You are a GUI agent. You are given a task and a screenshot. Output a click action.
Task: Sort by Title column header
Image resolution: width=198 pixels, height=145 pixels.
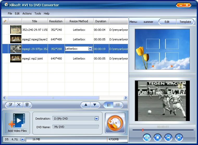click(34, 21)
